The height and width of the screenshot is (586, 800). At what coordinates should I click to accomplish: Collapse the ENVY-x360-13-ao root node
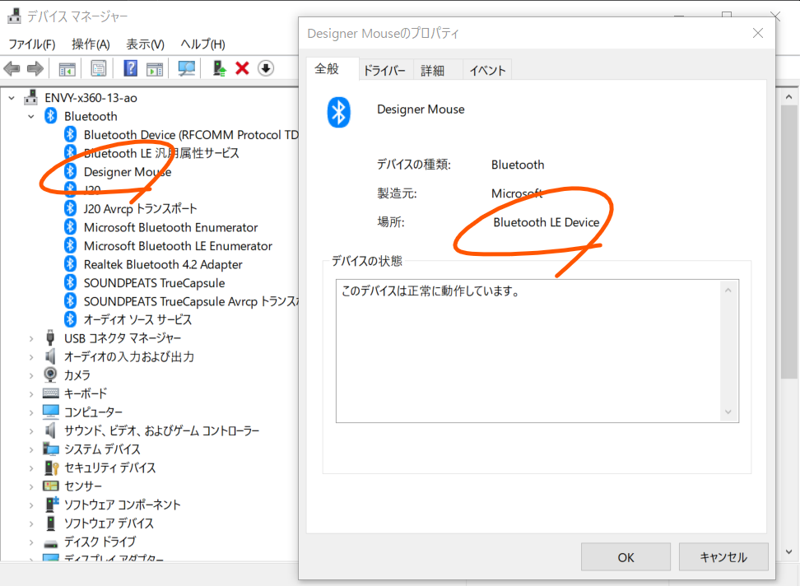click(x=12, y=97)
